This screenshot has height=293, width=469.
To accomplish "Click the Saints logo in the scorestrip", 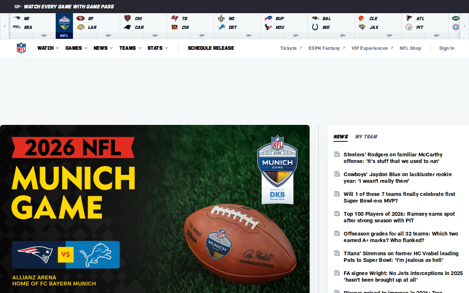I will (x=221, y=18).
